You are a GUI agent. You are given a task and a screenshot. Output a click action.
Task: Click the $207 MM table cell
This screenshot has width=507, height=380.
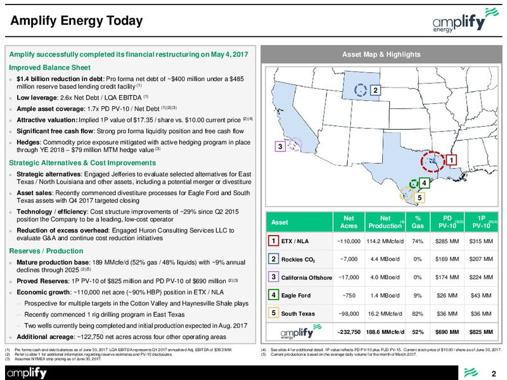point(481,259)
